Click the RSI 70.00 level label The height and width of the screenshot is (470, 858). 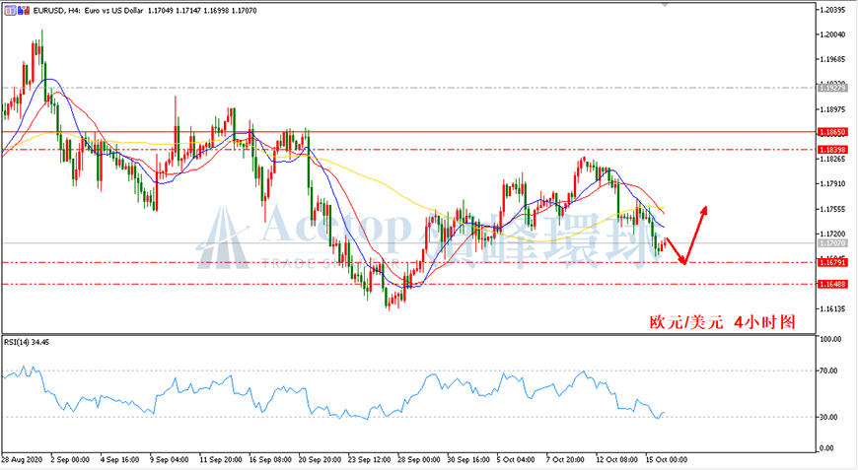[829, 370]
